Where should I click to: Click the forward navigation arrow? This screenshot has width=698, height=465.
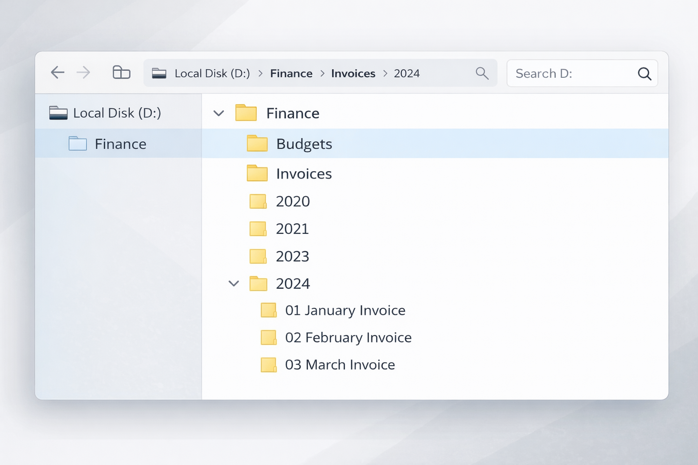coord(84,73)
